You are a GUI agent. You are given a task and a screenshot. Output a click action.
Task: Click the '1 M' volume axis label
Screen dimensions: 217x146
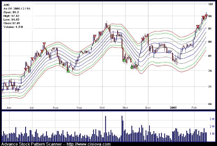coord(212,134)
